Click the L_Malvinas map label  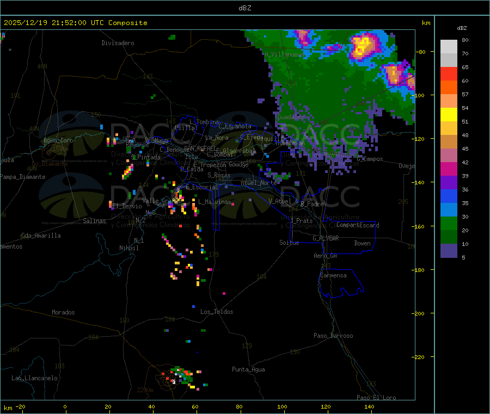point(215,202)
